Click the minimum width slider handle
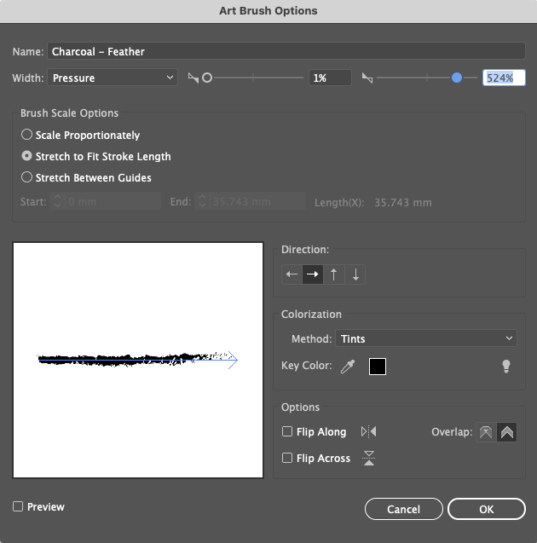The height and width of the screenshot is (543, 537). 207,78
